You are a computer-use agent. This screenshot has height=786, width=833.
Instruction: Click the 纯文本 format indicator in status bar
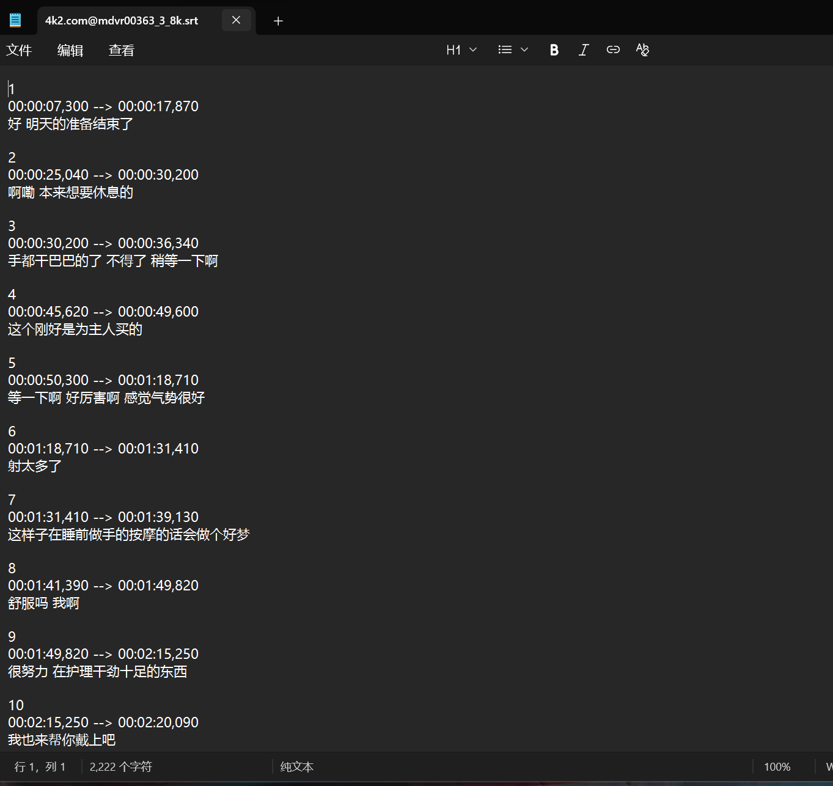[297, 766]
